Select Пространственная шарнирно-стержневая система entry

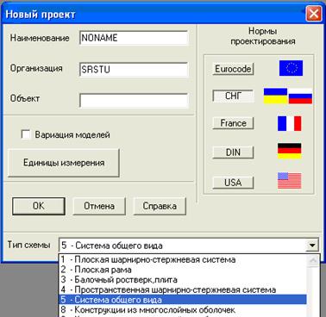182,289
